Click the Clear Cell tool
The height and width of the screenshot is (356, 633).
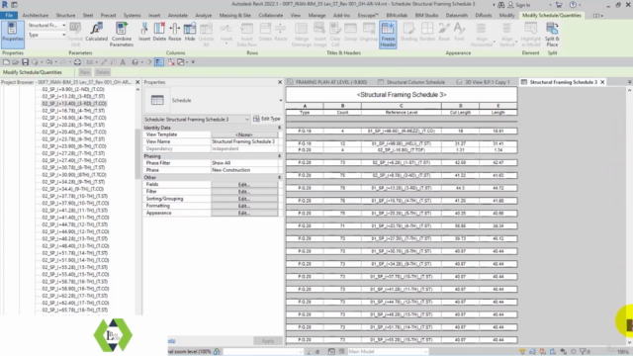[335, 35]
